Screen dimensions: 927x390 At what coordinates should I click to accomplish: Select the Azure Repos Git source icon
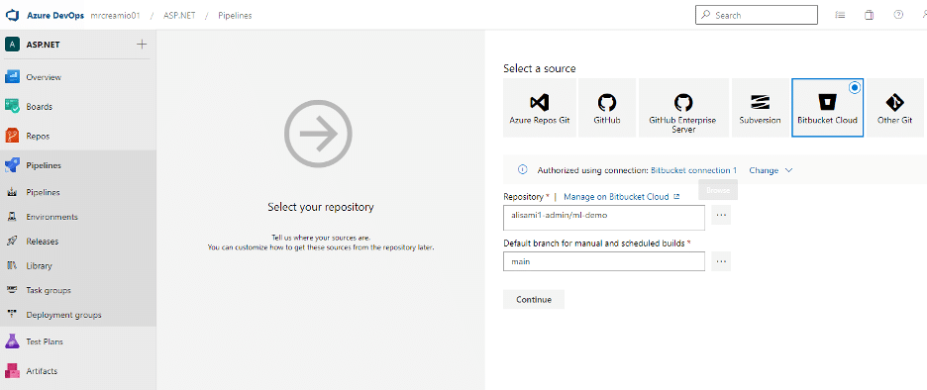pos(539,103)
